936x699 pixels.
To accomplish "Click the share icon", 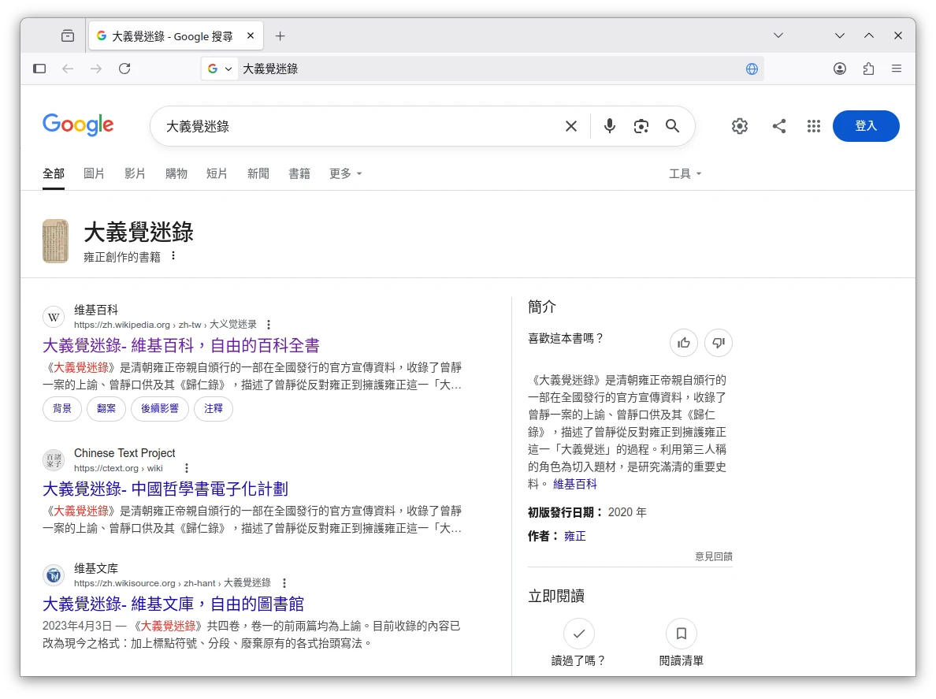I will pyautogui.click(x=779, y=126).
